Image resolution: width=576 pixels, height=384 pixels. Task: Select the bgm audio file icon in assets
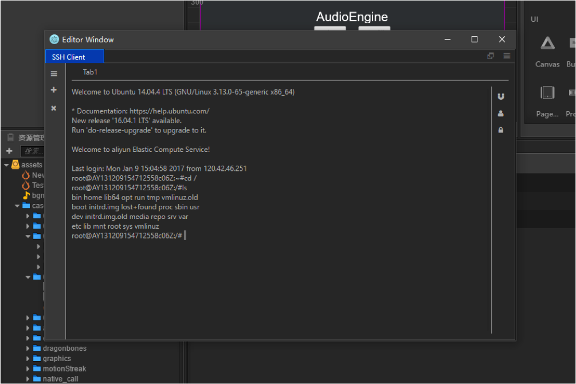[x=26, y=195]
